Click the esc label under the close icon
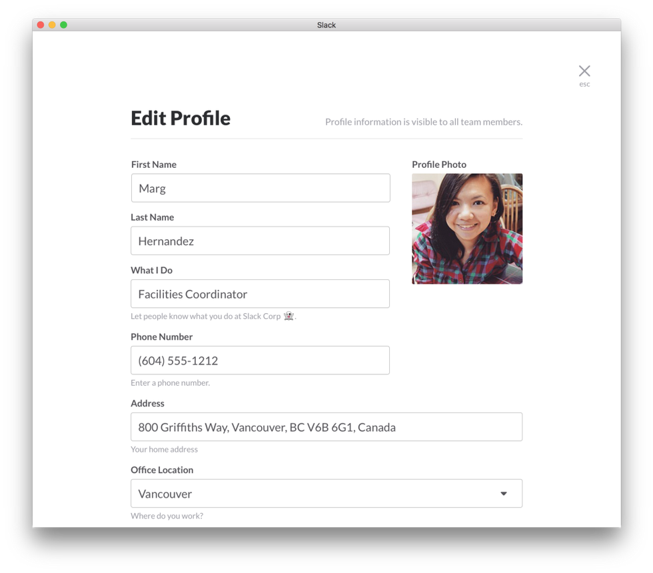Screen dimensions: 653x573 584,85
